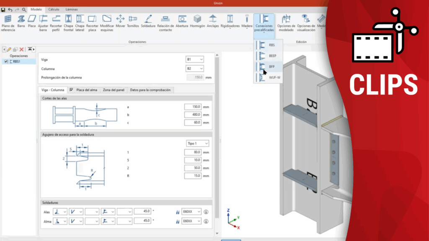Viewport: 429px width, 241px height.
Task: Uncheck the Placa del alma checkbox
Action: pyautogui.click(x=72, y=90)
